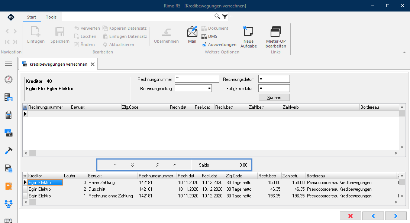Open Auswertungen reports

219,45
